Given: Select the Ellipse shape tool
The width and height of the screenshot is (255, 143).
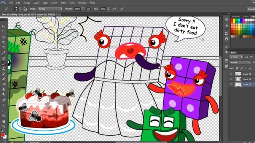Looking at the screenshot, I should tap(4, 116).
